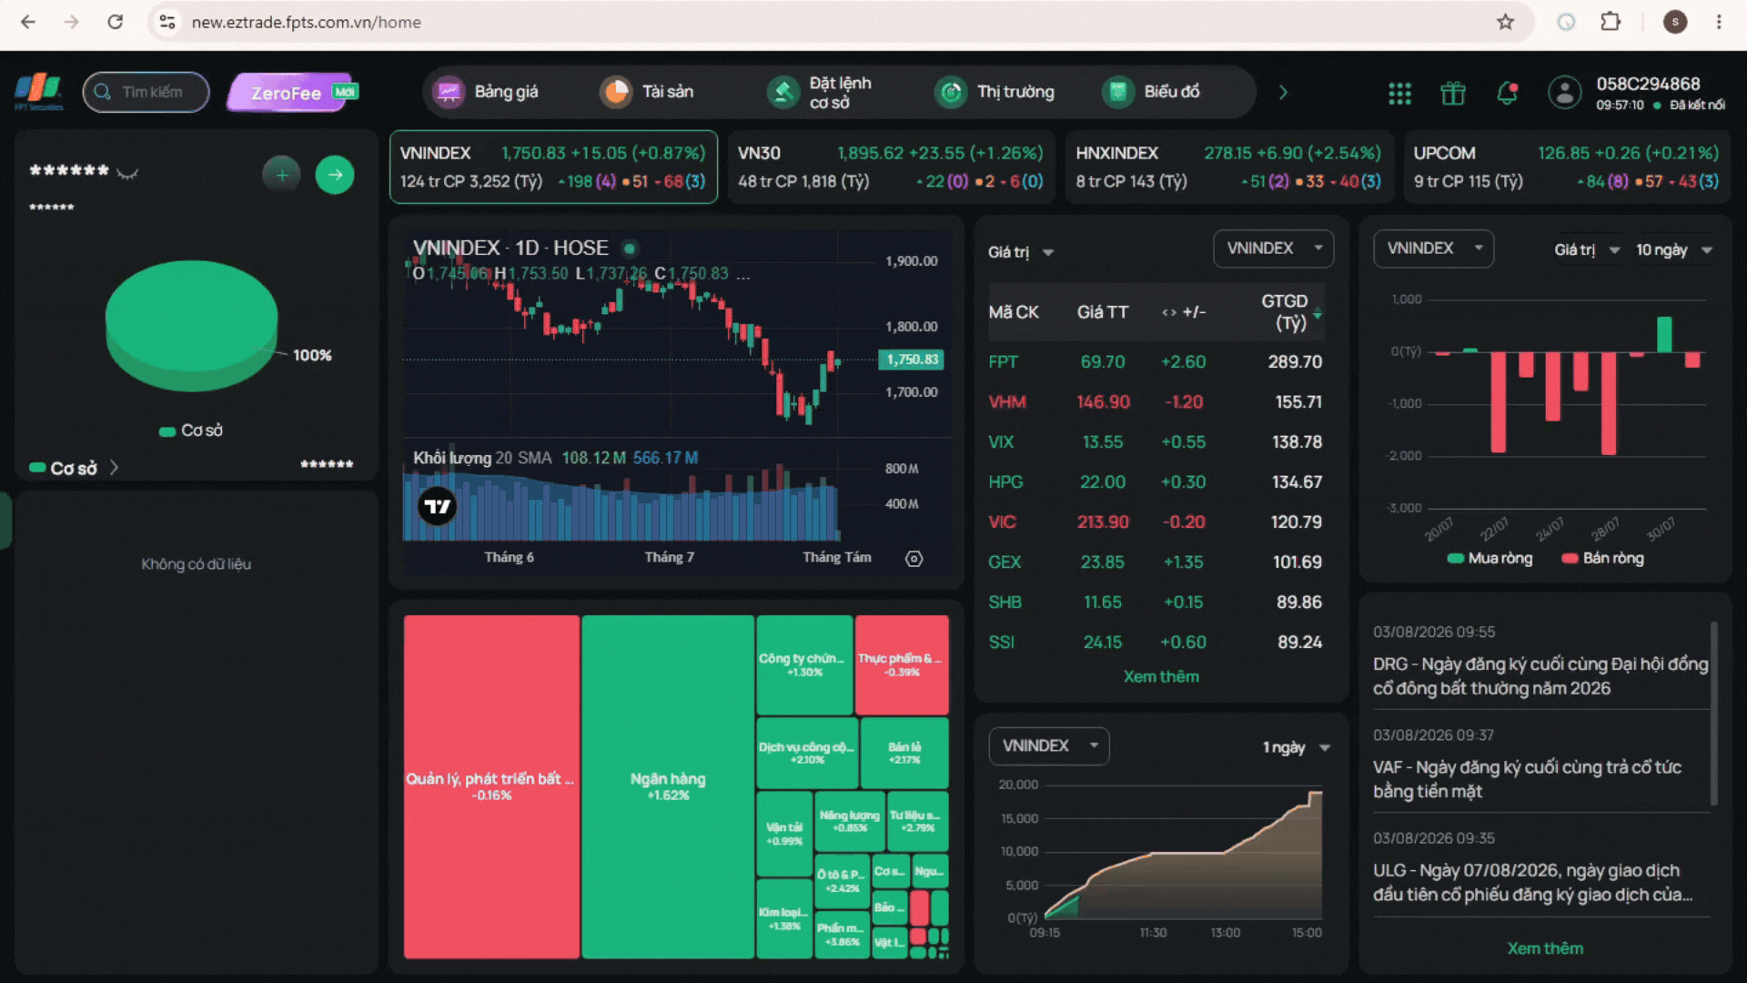Open the notifications bell

point(1508,93)
